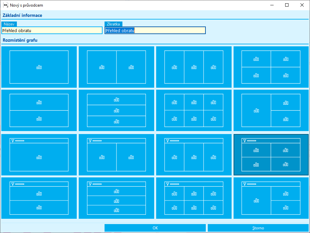310x233 pixels.
Task: Choose the one large plus two small layout with filter
Action: tap(271, 198)
